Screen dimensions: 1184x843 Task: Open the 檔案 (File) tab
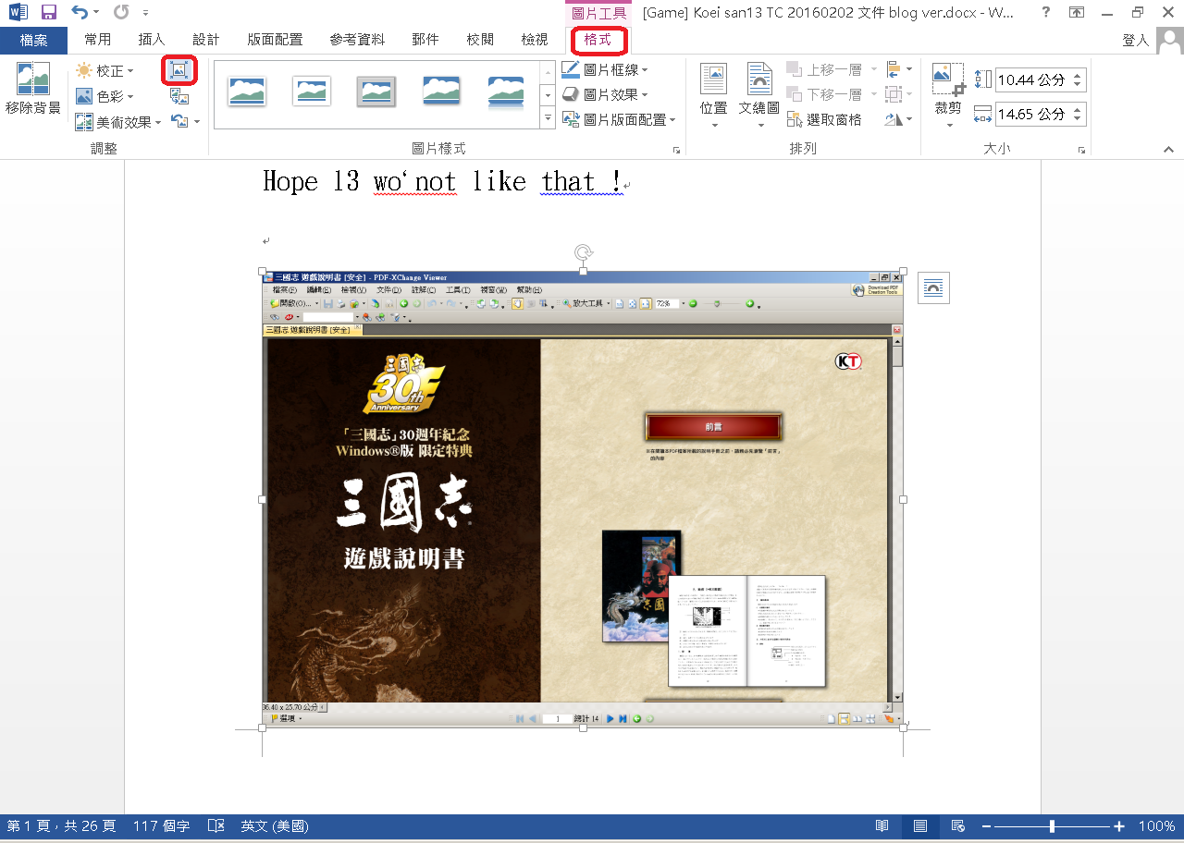click(x=33, y=40)
